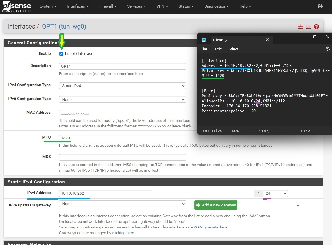Follow the 'clicking here' gateways link

point(123,233)
